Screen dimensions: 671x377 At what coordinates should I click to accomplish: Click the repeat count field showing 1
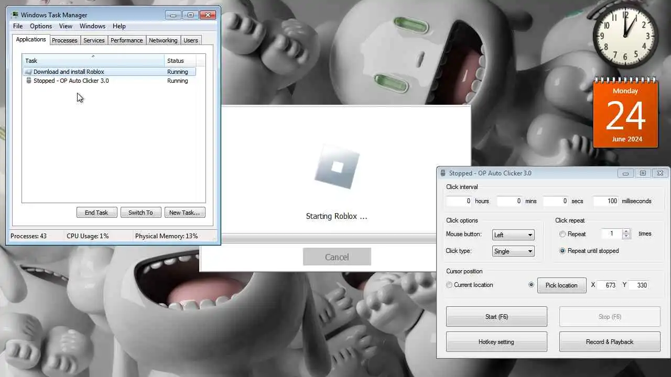[x=611, y=234]
